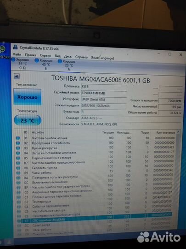
Task: Click the Возможности field S.M.A.R.T., APM, NCQ
Action: tap(131, 125)
